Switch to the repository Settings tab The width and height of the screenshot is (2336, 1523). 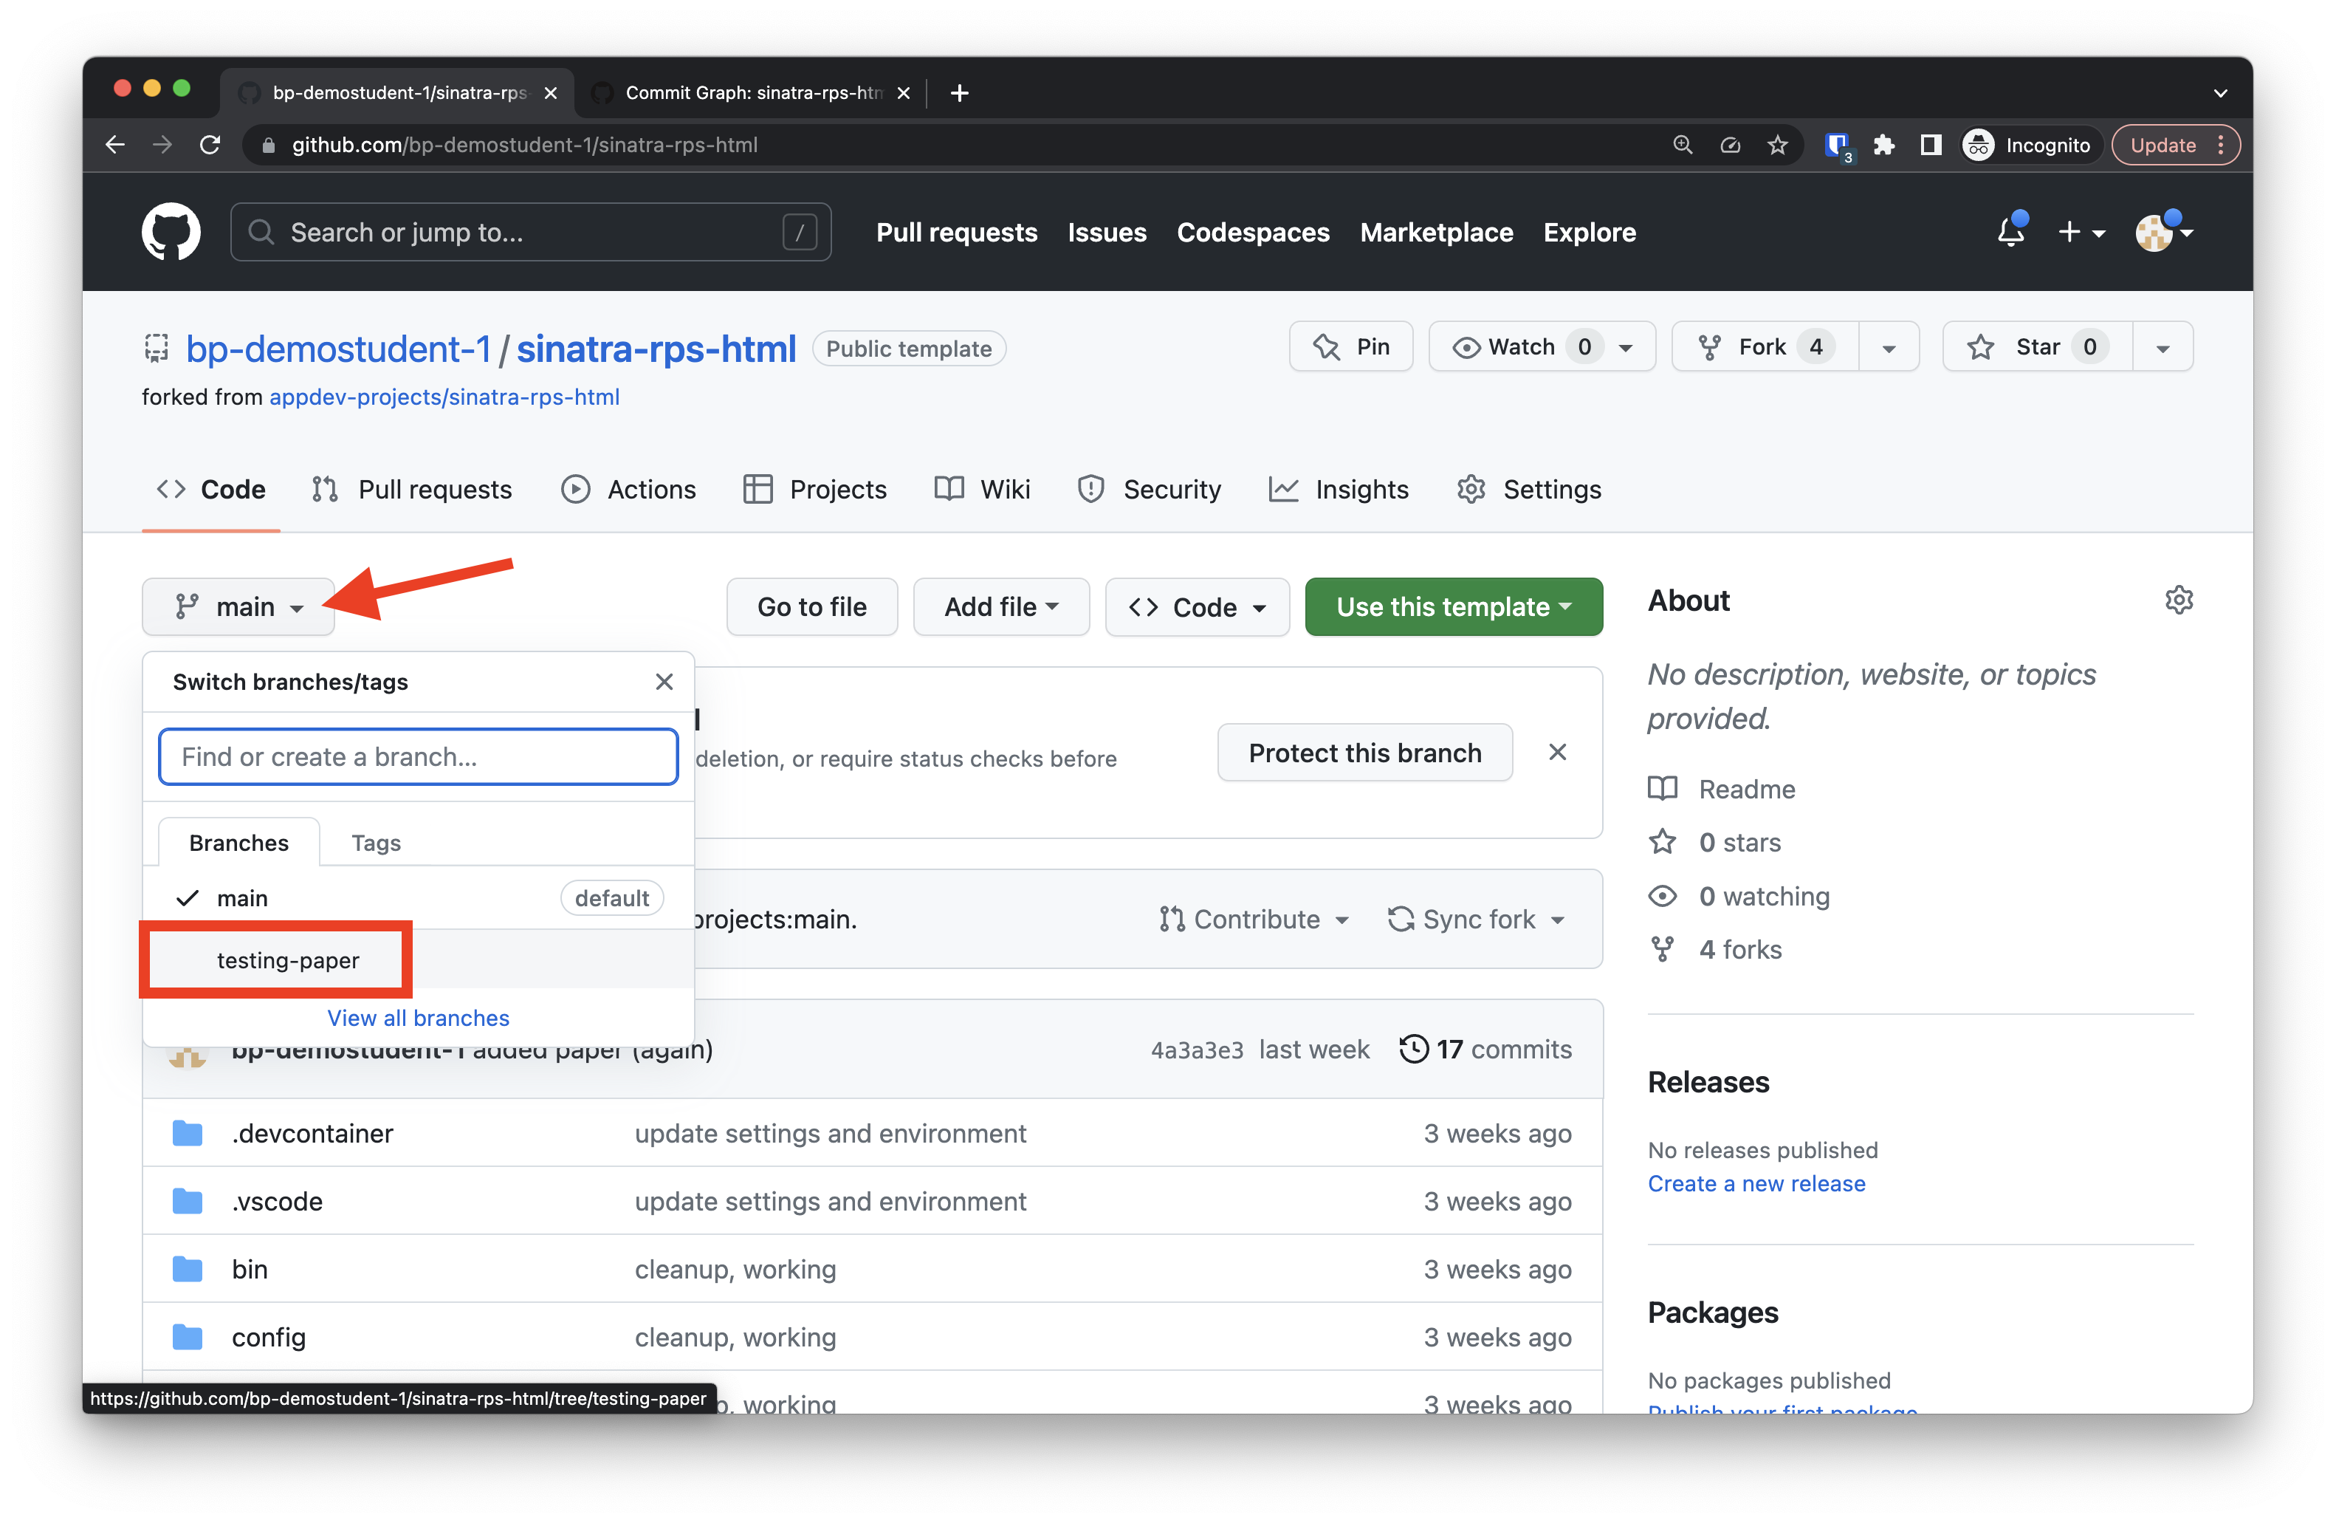click(x=1529, y=489)
